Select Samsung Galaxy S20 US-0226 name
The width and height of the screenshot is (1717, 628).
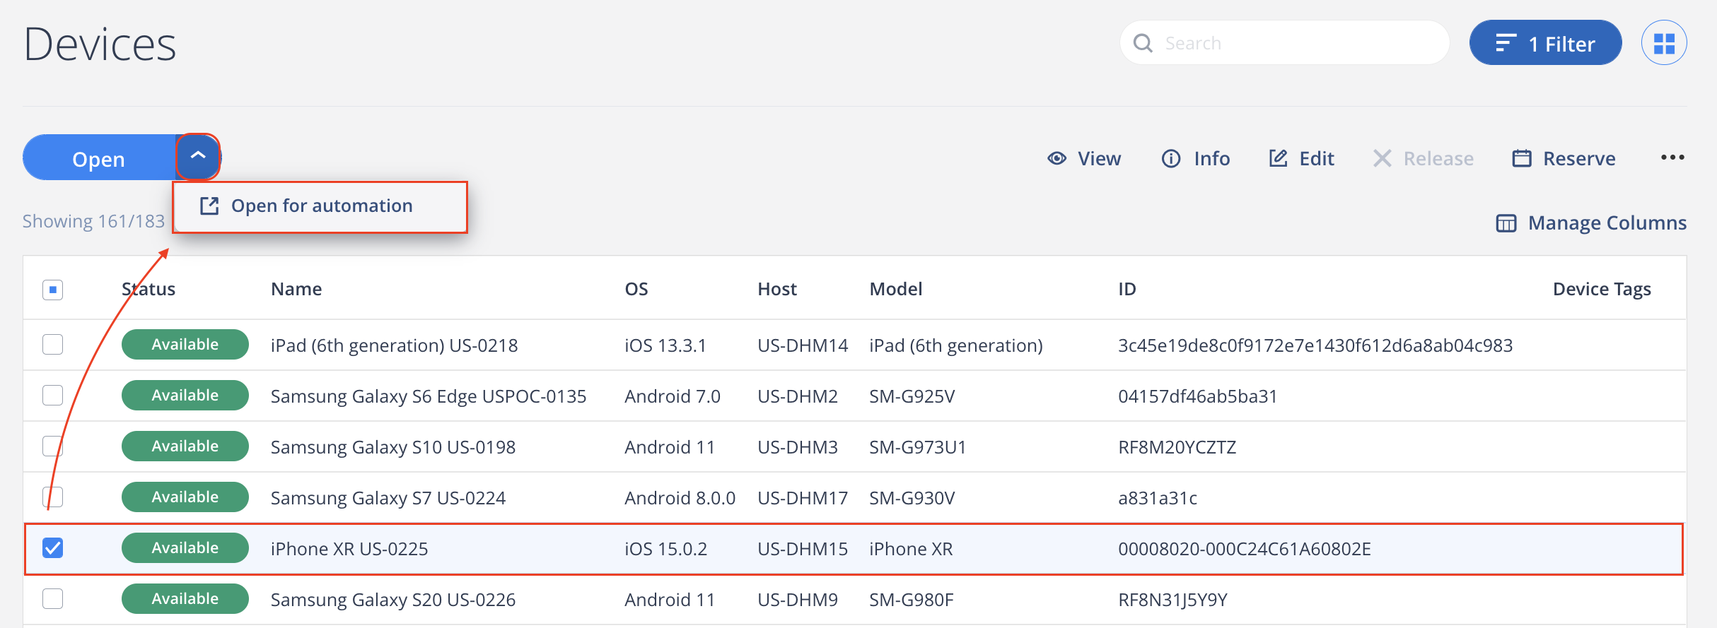393,600
